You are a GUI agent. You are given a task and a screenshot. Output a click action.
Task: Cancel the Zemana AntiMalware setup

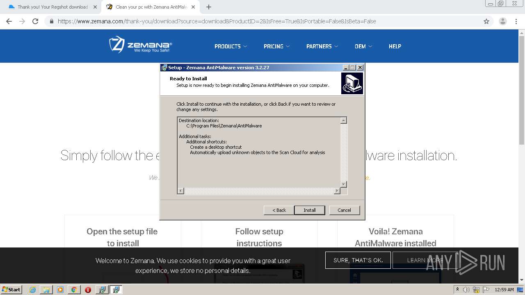click(x=344, y=210)
